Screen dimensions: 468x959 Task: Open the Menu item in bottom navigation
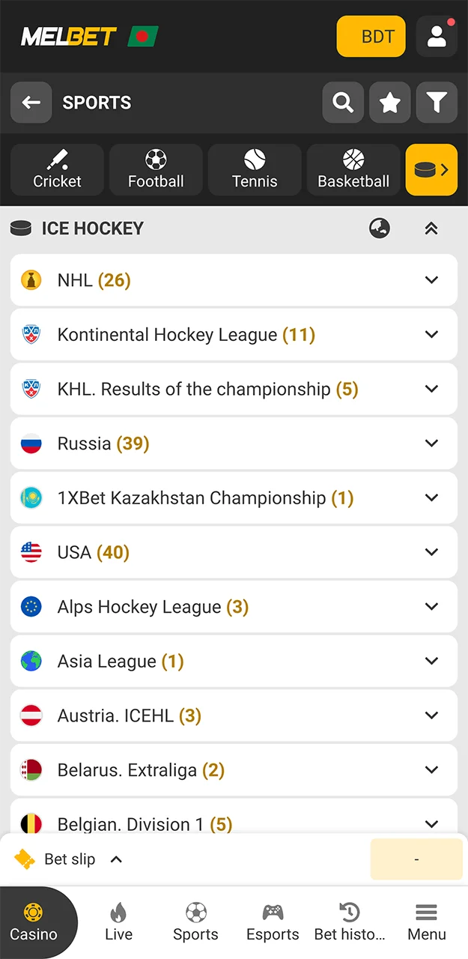[427, 922]
